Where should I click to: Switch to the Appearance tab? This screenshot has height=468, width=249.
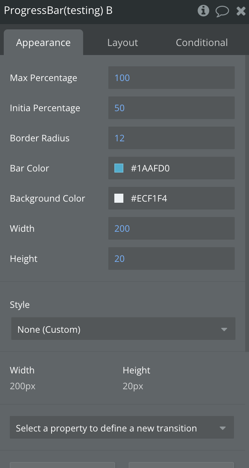43,43
